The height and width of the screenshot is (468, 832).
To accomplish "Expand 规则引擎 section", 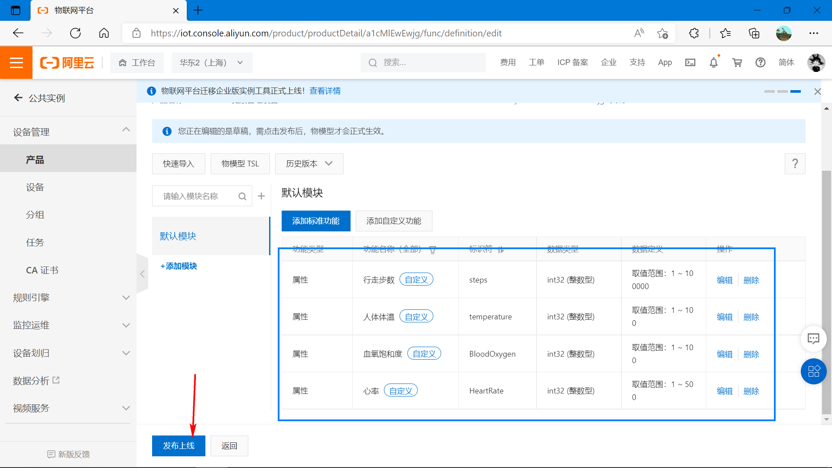I will coord(126,298).
